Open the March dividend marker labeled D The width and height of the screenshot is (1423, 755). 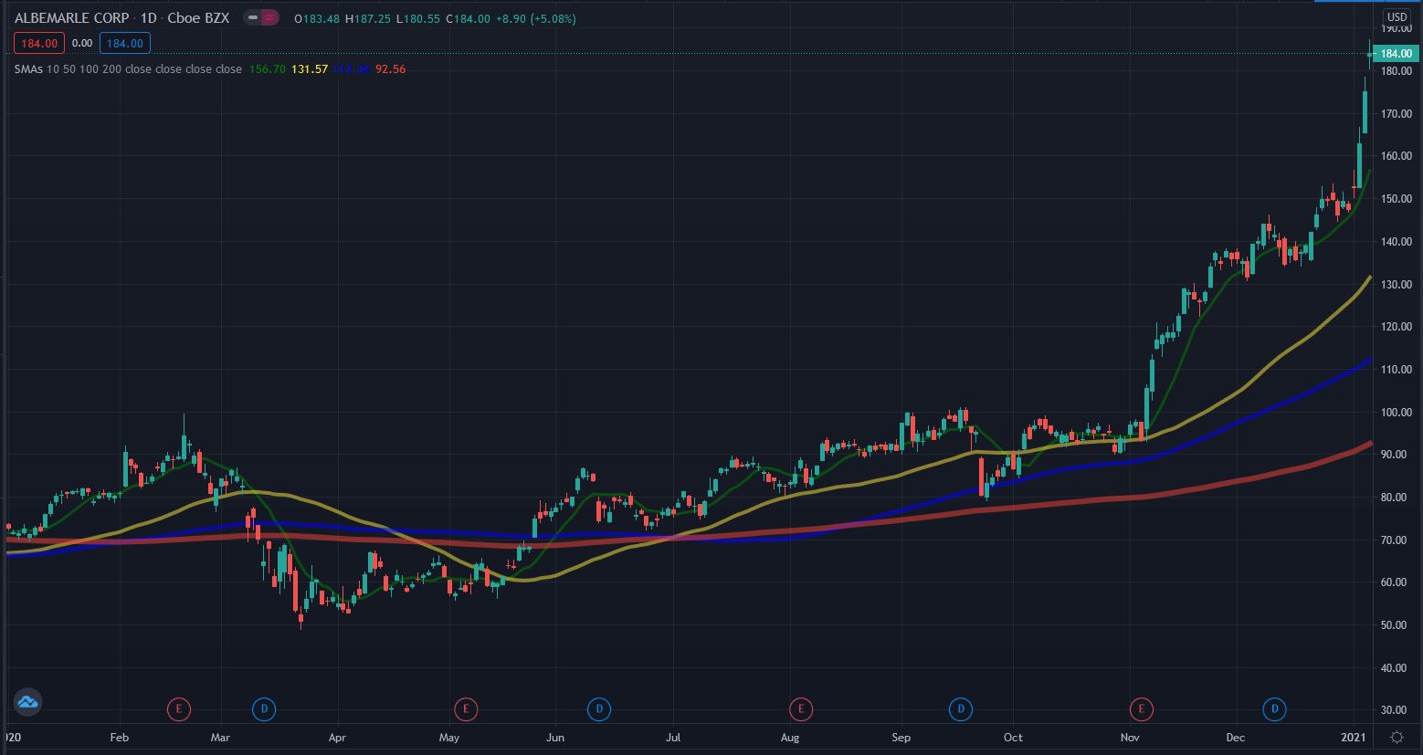coord(263,708)
